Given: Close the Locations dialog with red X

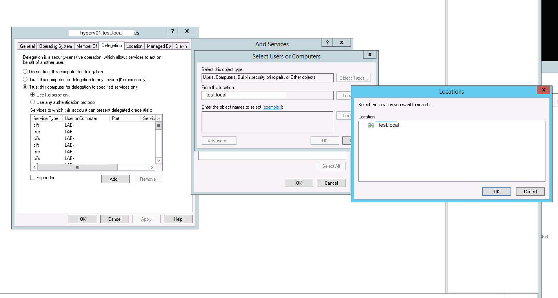Looking at the screenshot, I should (x=543, y=90).
